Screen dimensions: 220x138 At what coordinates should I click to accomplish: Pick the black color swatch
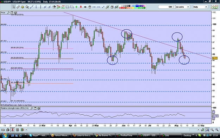130,6
